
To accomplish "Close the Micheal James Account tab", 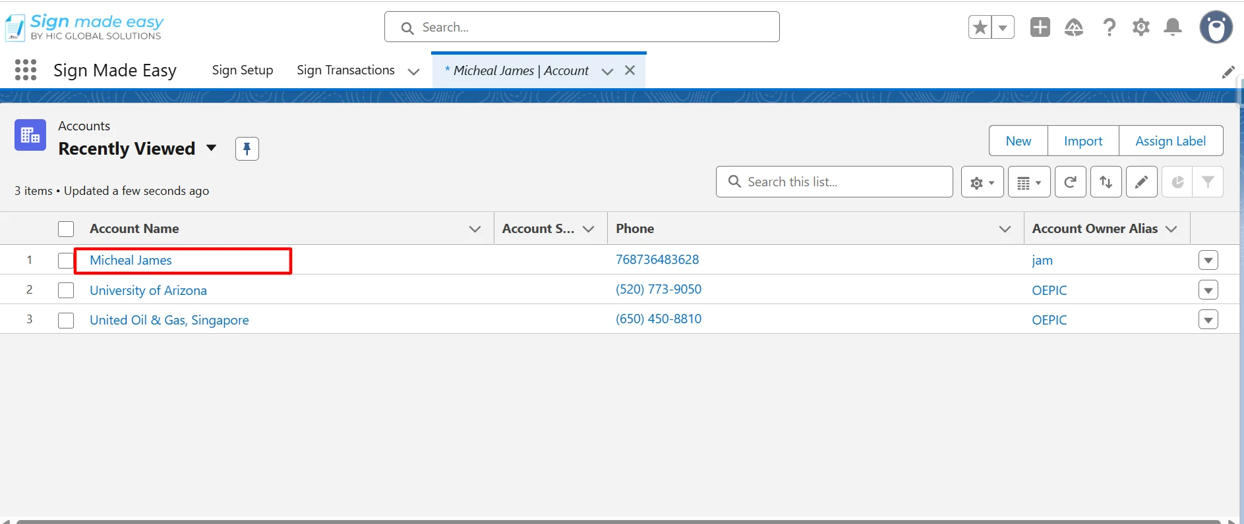I will pyautogui.click(x=630, y=70).
